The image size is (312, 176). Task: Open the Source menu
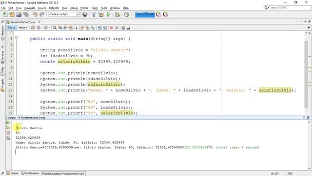(42, 8)
